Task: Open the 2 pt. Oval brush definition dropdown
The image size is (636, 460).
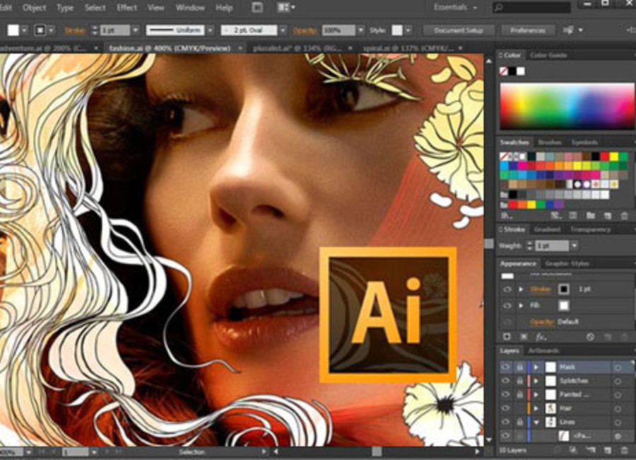Action: (x=283, y=30)
